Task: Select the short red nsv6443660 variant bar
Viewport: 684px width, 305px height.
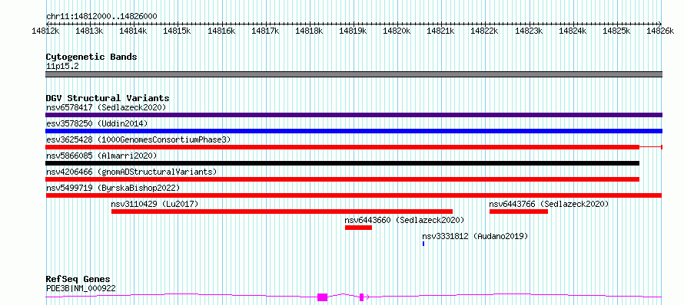Action: click(x=359, y=228)
